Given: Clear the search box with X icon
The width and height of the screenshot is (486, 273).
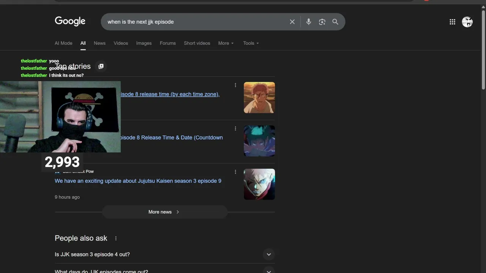Looking at the screenshot, I should click(292, 22).
